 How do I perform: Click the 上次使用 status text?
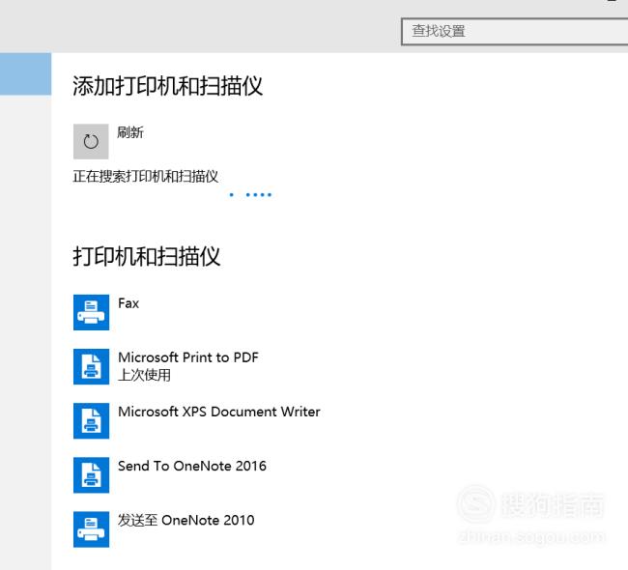(144, 375)
